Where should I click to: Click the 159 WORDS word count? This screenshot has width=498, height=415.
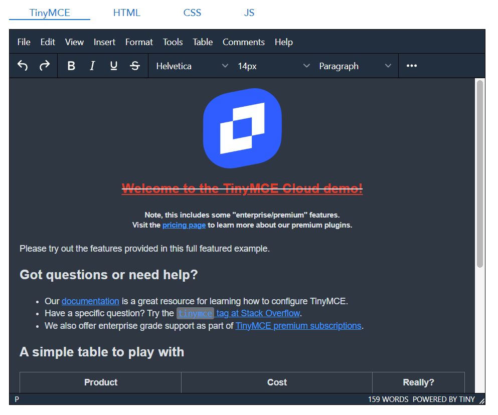click(x=388, y=399)
